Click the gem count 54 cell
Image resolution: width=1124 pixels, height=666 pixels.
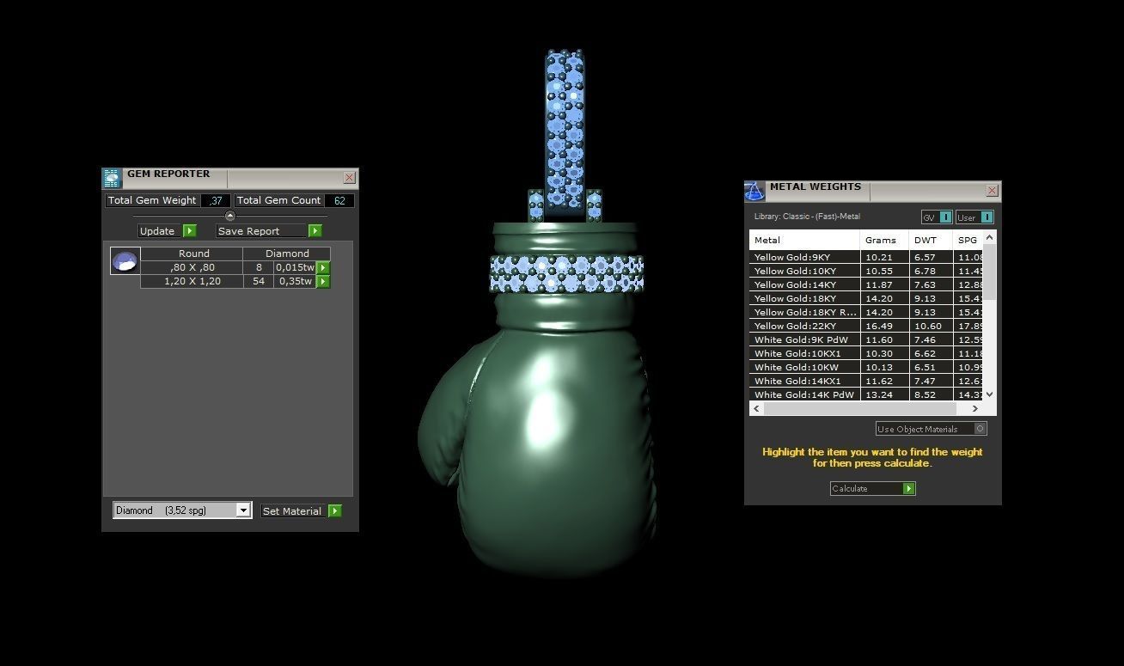point(259,281)
